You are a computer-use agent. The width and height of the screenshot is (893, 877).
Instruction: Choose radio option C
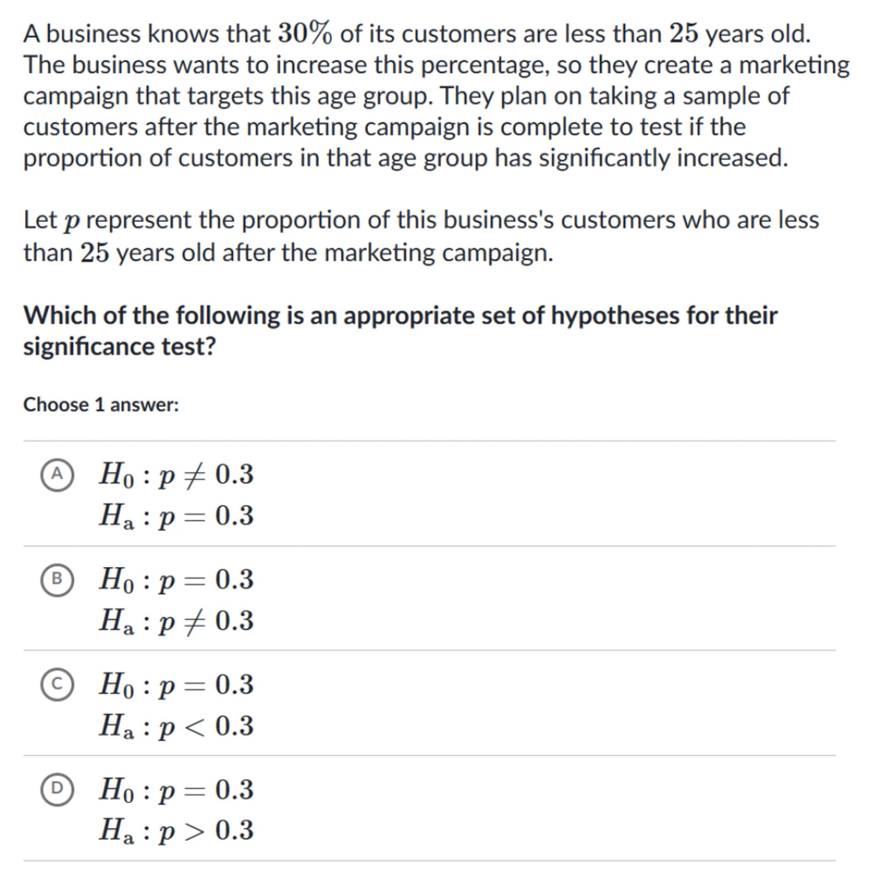point(57,684)
